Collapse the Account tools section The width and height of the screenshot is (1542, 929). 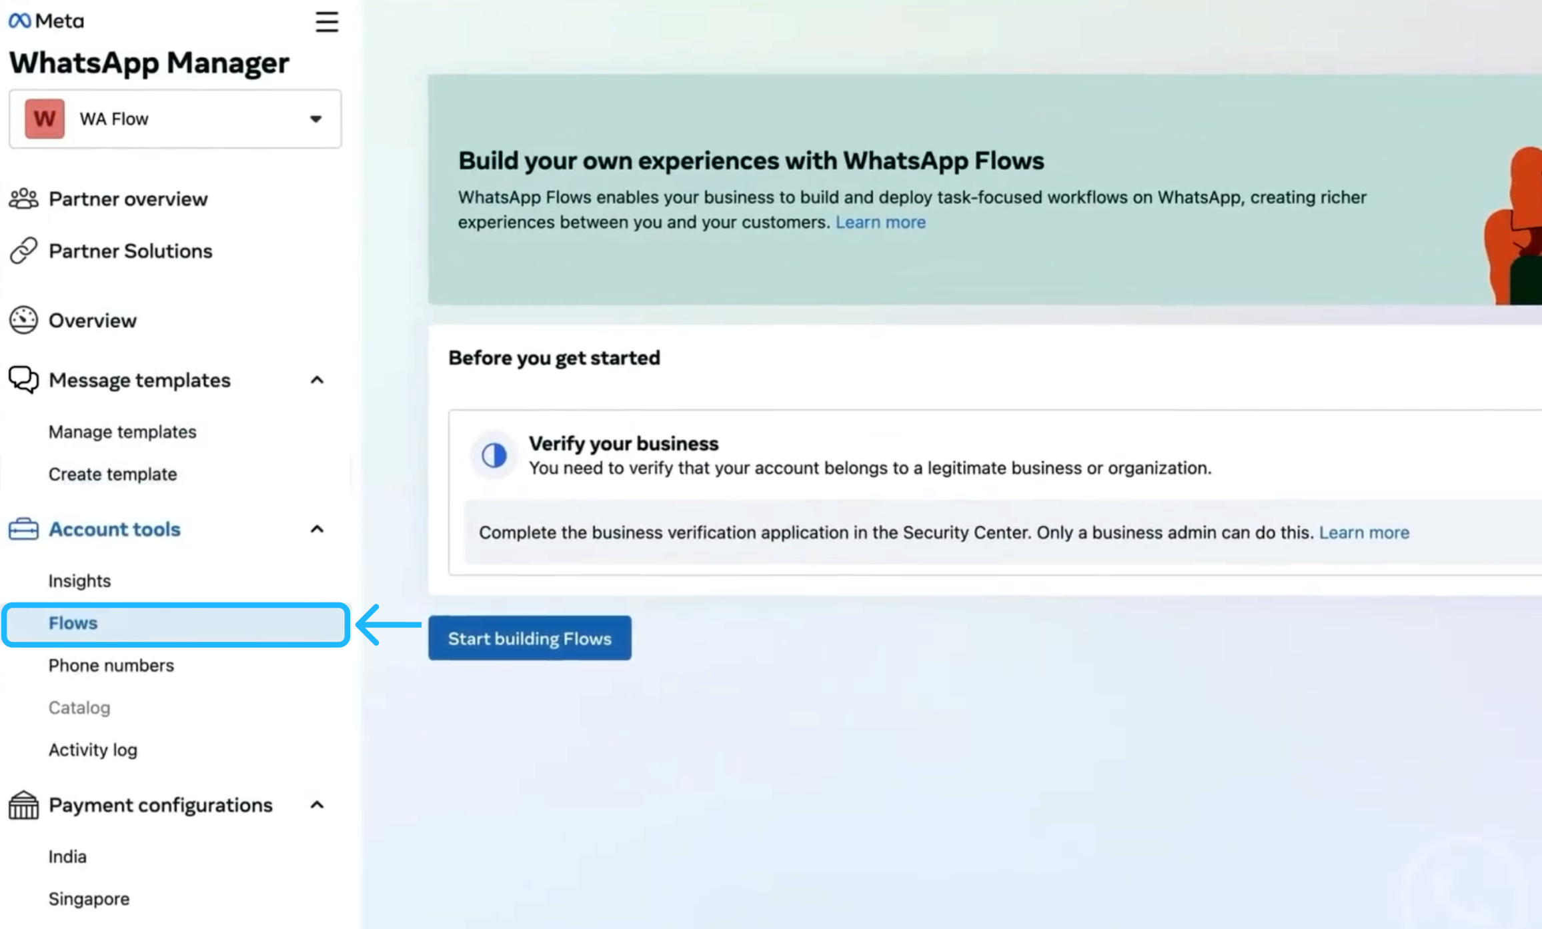point(317,529)
